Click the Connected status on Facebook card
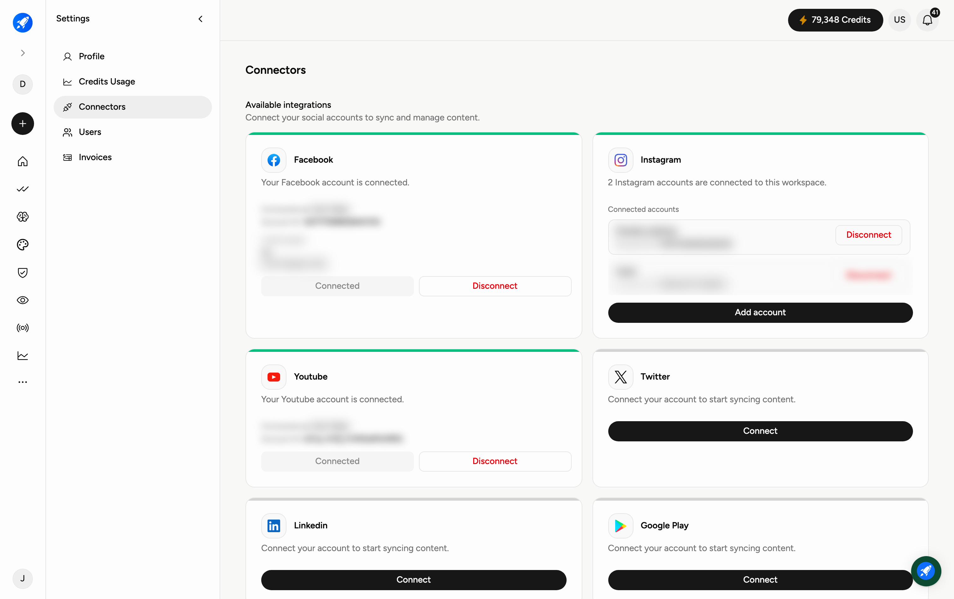 (x=337, y=286)
